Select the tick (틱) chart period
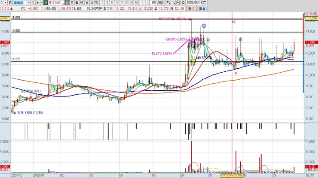 click(x=97, y=3)
